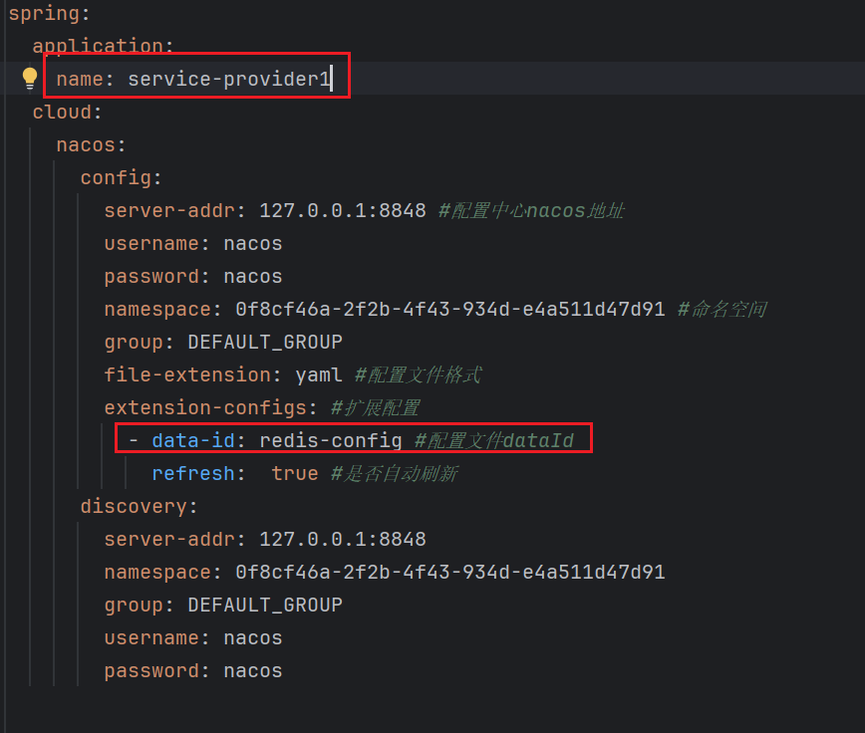Click the 'file-extension' key
This screenshot has height=733, width=865.
pos(187,375)
